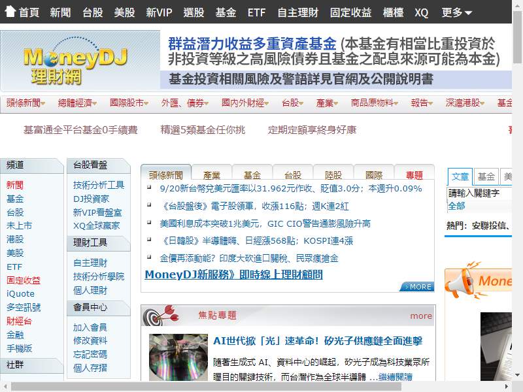The width and height of the screenshot is (523, 392).
Task: Switch to the 國際 news tab
Action: pyautogui.click(x=374, y=173)
